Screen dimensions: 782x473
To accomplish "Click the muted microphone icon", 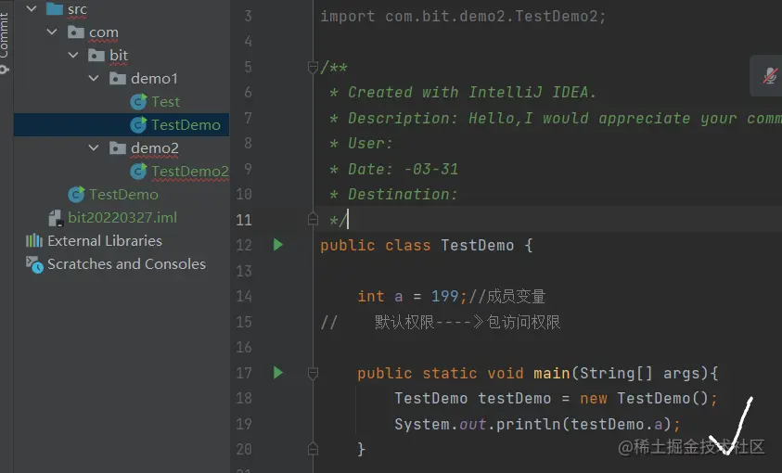I will coord(770,76).
